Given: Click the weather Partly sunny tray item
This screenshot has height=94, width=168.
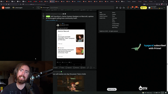Looking at the screenshot, I should pos(147,93).
